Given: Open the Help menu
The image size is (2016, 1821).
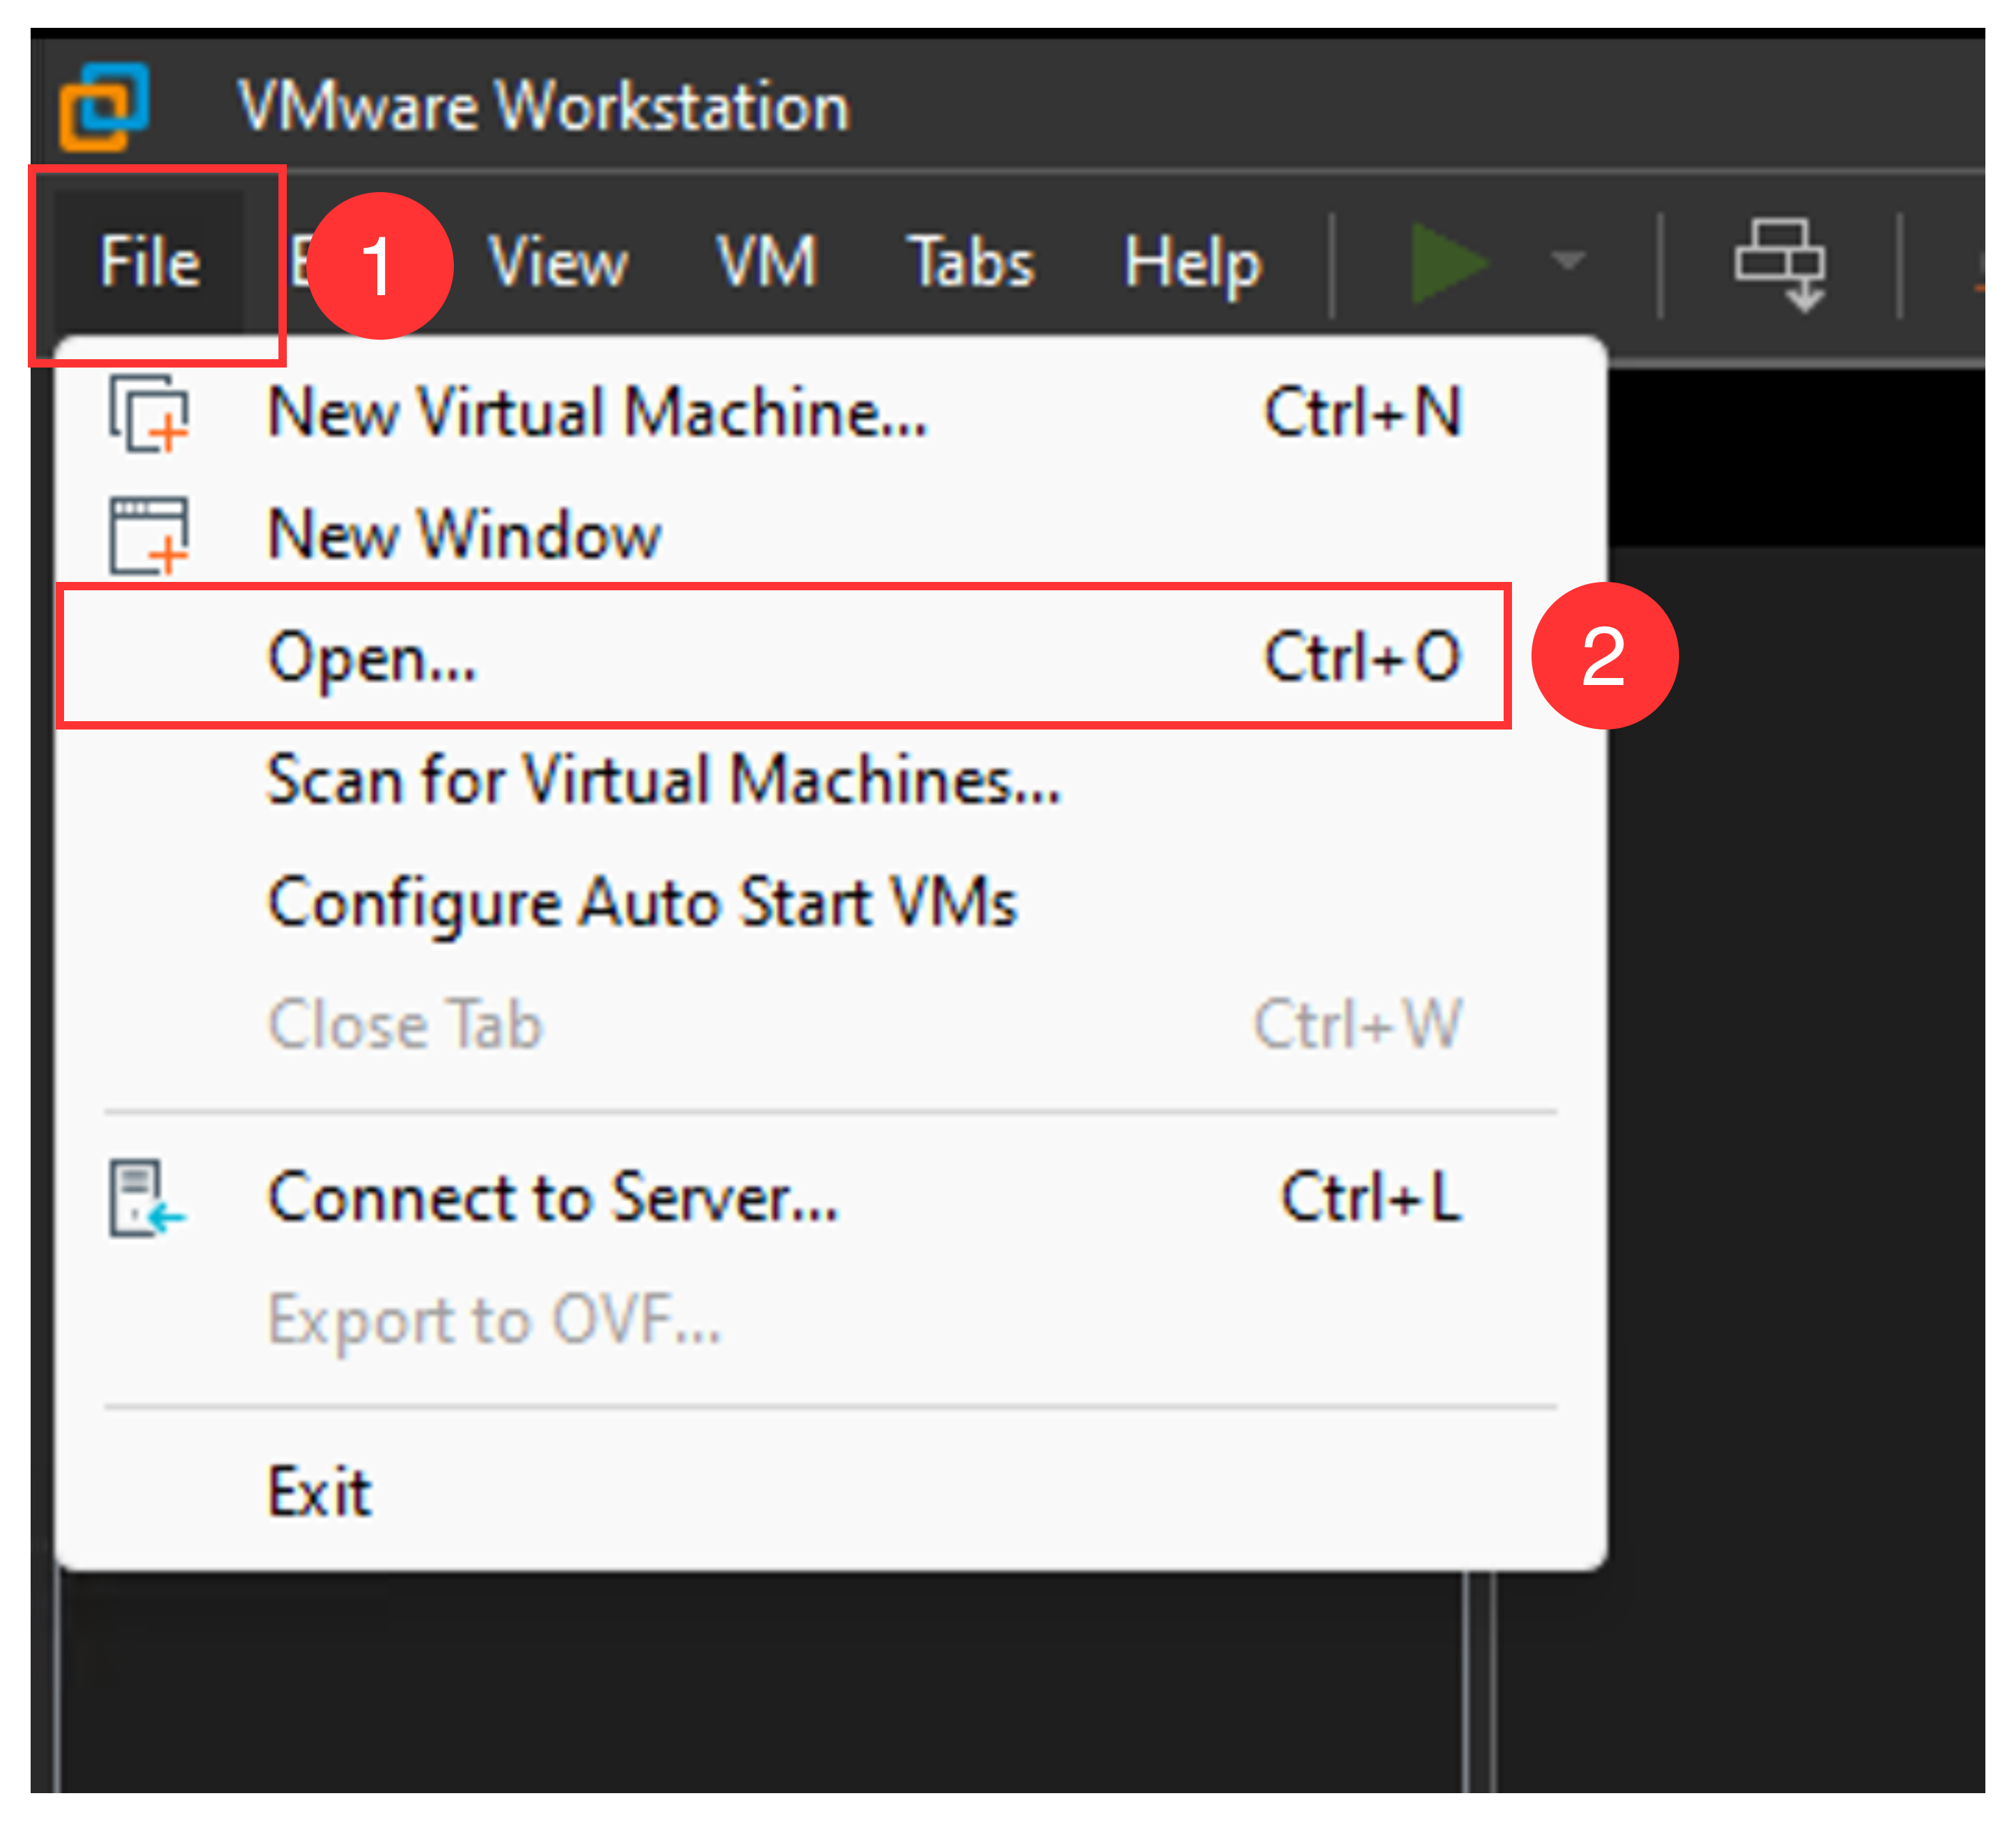Looking at the screenshot, I should 1192,262.
